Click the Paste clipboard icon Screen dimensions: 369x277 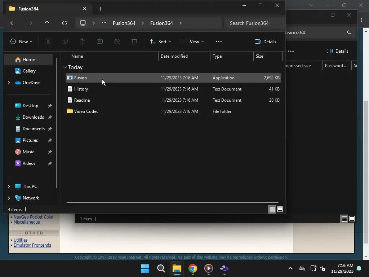click(83, 42)
